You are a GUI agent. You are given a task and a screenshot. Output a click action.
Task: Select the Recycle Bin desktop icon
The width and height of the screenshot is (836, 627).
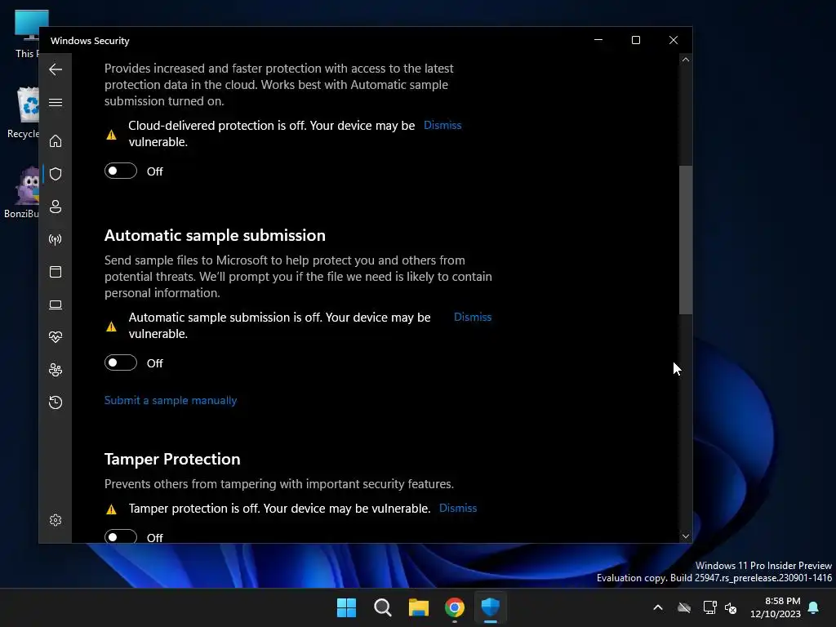[23, 113]
